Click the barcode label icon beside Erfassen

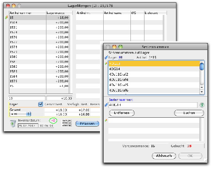[x=67, y=123]
